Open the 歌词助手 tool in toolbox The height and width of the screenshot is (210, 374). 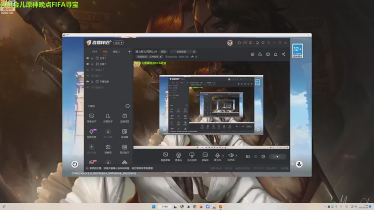124,149
